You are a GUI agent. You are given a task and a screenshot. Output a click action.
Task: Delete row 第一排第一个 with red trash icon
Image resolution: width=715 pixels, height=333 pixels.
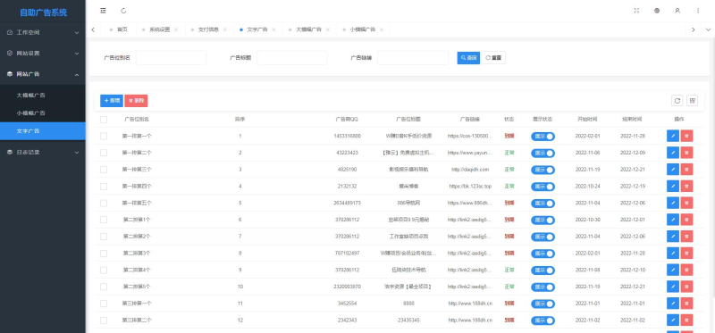[686, 136]
